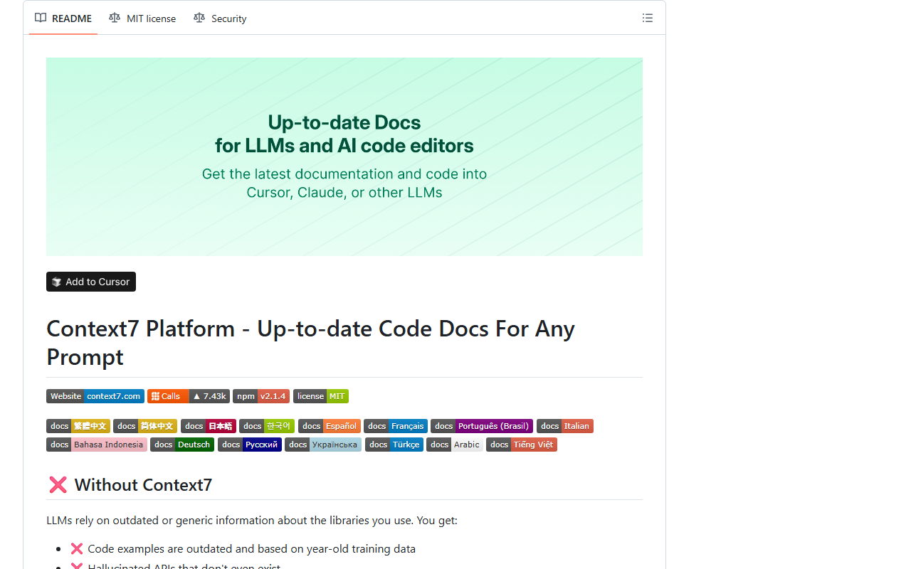Click the book icon beside README
This screenshot has width=911, height=569.
41,18
